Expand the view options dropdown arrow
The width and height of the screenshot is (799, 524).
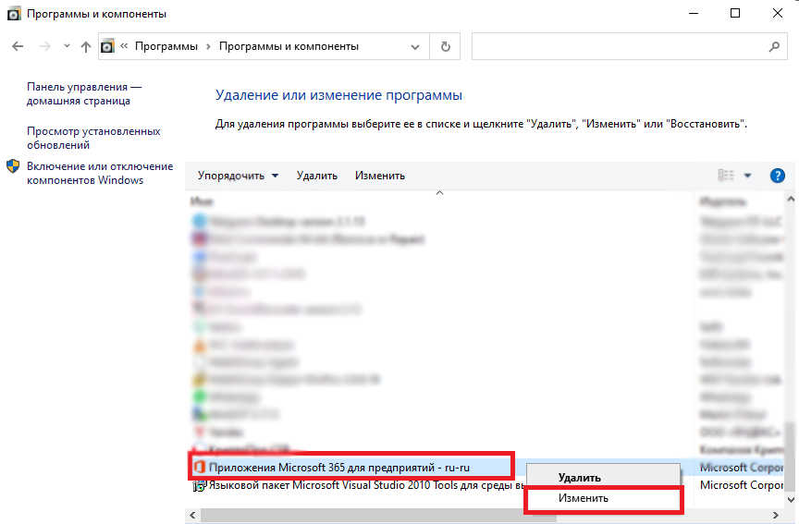747,176
